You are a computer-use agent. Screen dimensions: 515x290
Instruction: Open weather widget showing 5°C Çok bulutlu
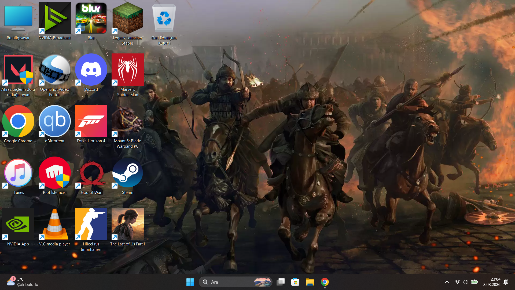coord(23,282)
